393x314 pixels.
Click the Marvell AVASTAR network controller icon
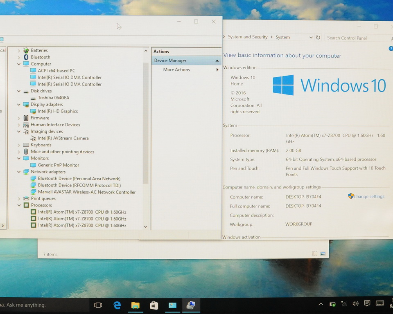click(33, 192)
